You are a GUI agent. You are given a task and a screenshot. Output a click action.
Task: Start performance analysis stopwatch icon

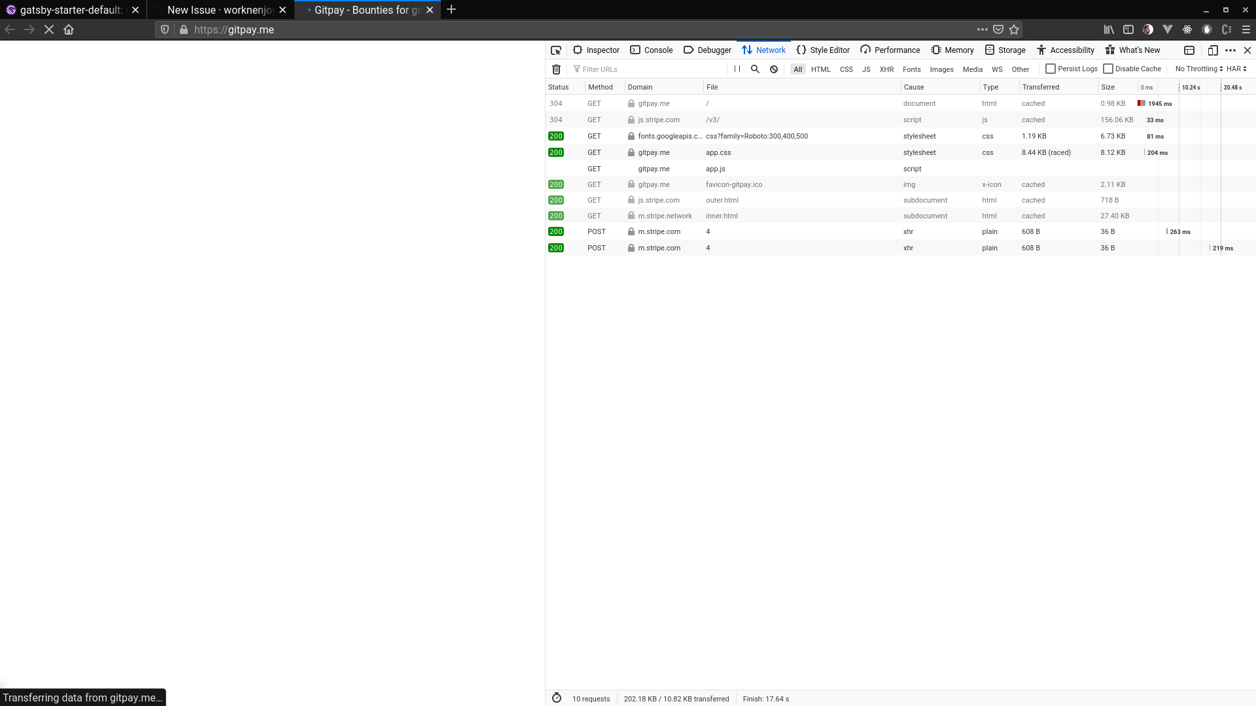coord(557,698)
